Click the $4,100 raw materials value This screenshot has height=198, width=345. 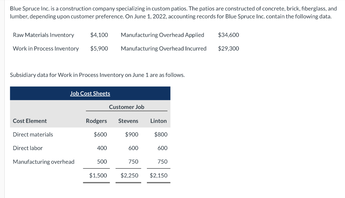99,35
